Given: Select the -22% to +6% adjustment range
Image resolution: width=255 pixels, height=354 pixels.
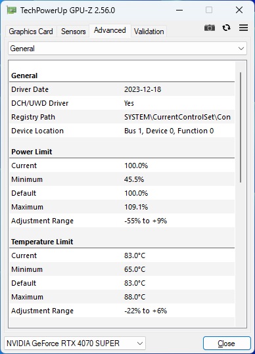Looking at the screenshot, I should (145, 311).
